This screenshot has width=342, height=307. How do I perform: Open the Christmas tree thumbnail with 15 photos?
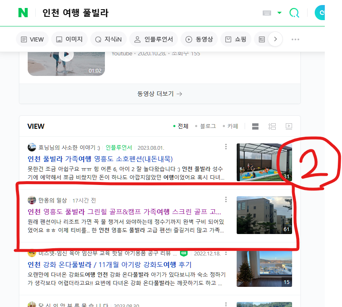264,268
